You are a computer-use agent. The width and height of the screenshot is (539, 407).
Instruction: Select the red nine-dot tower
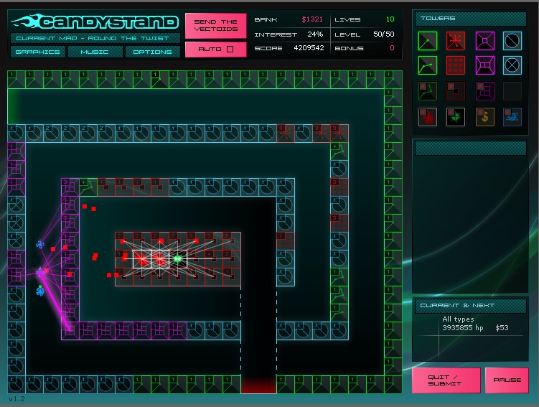[456, 65]
